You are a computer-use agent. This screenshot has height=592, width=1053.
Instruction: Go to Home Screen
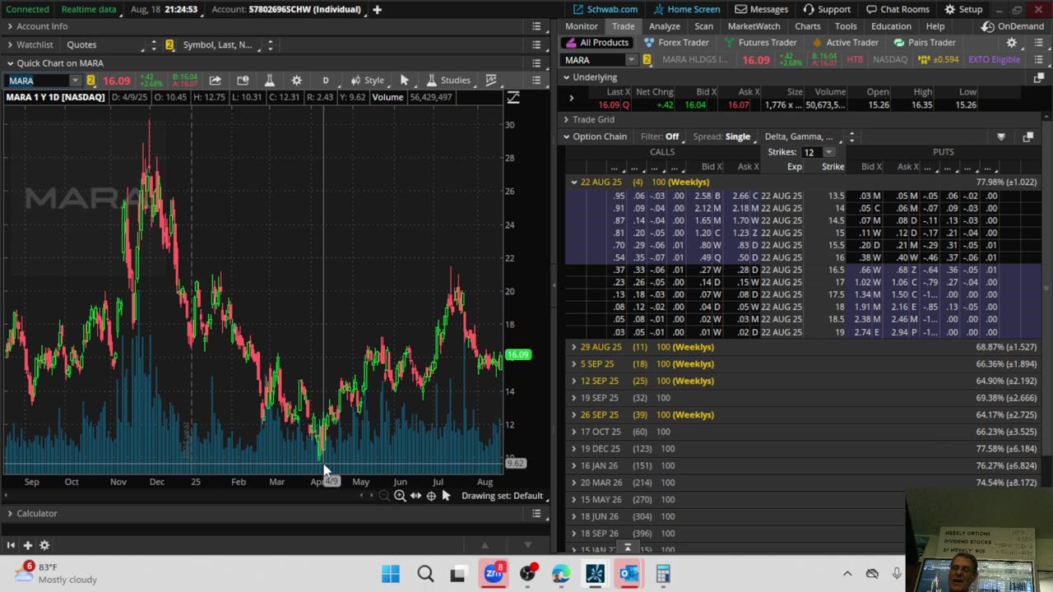click(x=685, y=9)
